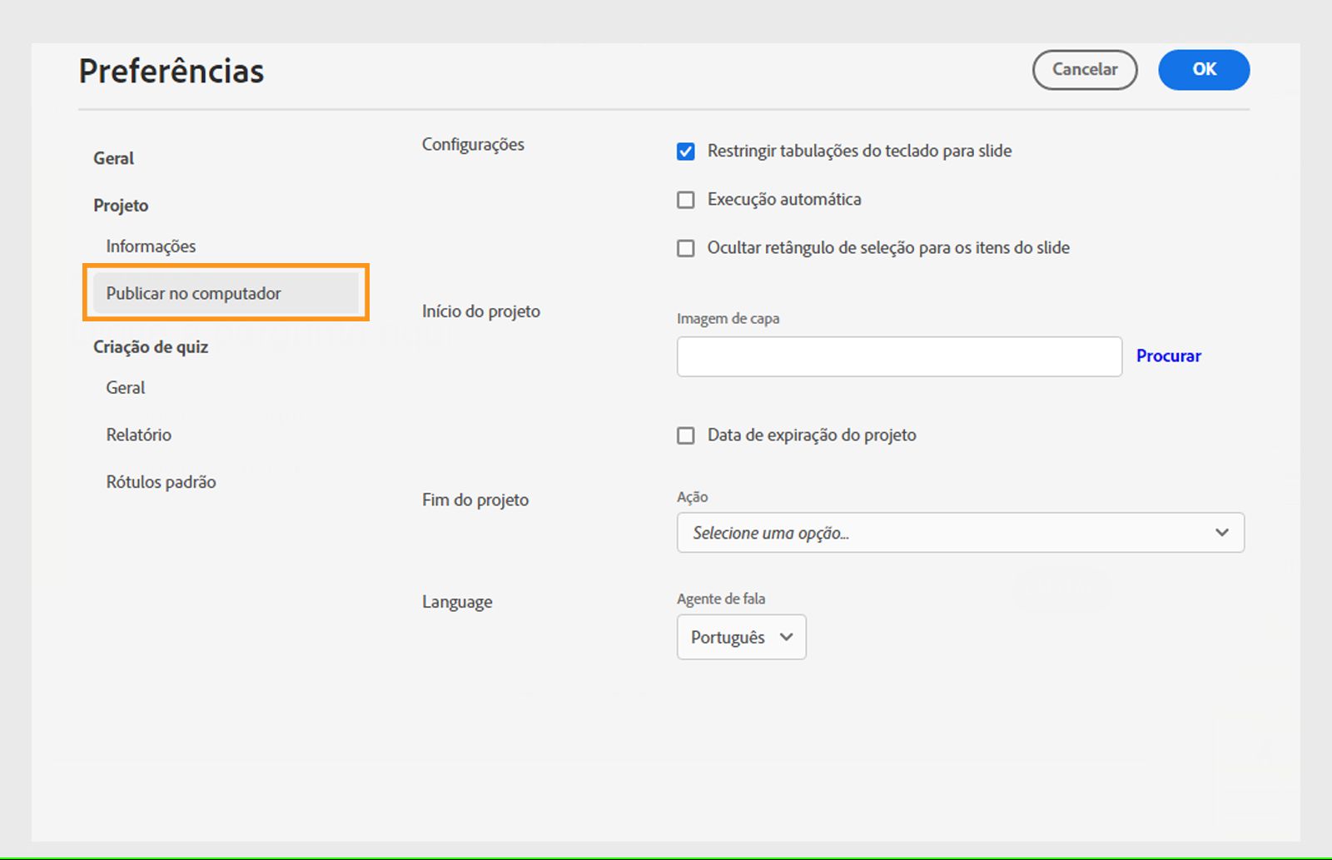Enable the Execução automática checkbox

tap(686, 200)
